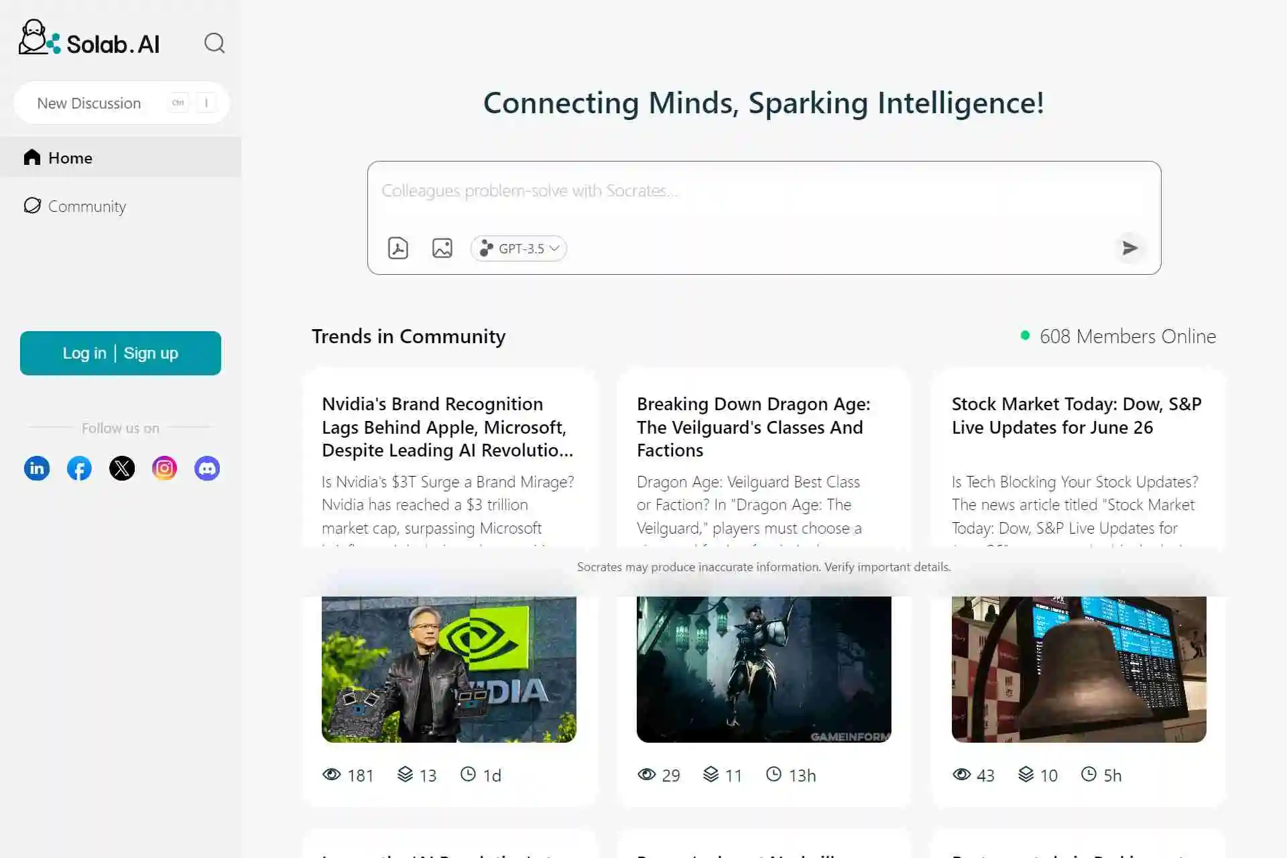Go to Home in sidebar
1287x858 pixels.
pyautogui.click(x=121, y=158)
